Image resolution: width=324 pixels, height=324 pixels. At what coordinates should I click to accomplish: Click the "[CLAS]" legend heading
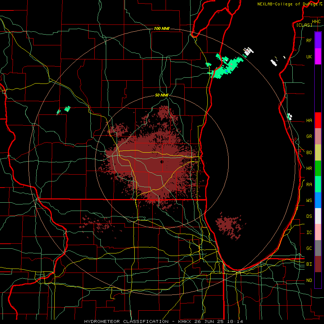click(x=304, y=25)
